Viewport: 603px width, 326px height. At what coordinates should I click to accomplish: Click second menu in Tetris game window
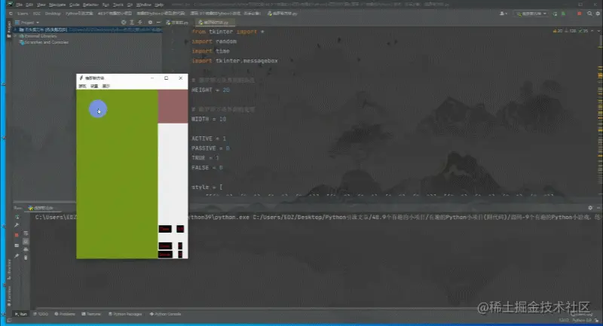point(94,86)
